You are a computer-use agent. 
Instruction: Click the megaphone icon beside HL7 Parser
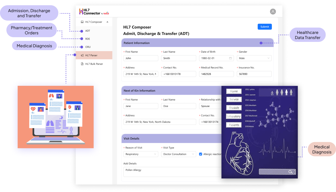(82, 55)
